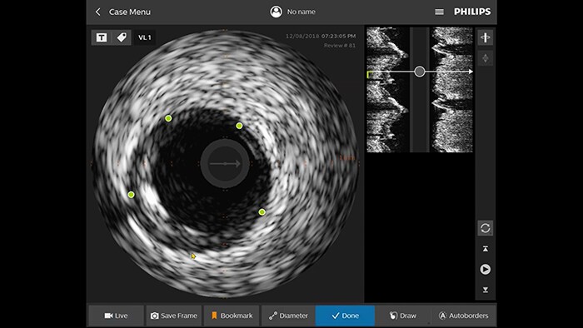
Task: Jump to the last frame
Action: pyautogui.click(x=486, y=290)
